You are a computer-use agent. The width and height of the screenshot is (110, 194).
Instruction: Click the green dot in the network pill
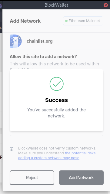(66, 21)
